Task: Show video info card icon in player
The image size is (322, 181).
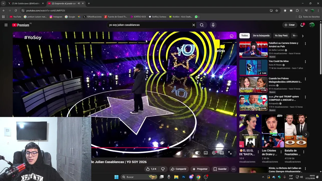Action: pyautogui.click(x=231, y=36)
